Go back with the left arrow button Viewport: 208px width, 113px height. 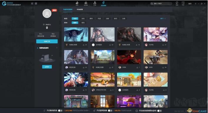(x=32, y=4)
